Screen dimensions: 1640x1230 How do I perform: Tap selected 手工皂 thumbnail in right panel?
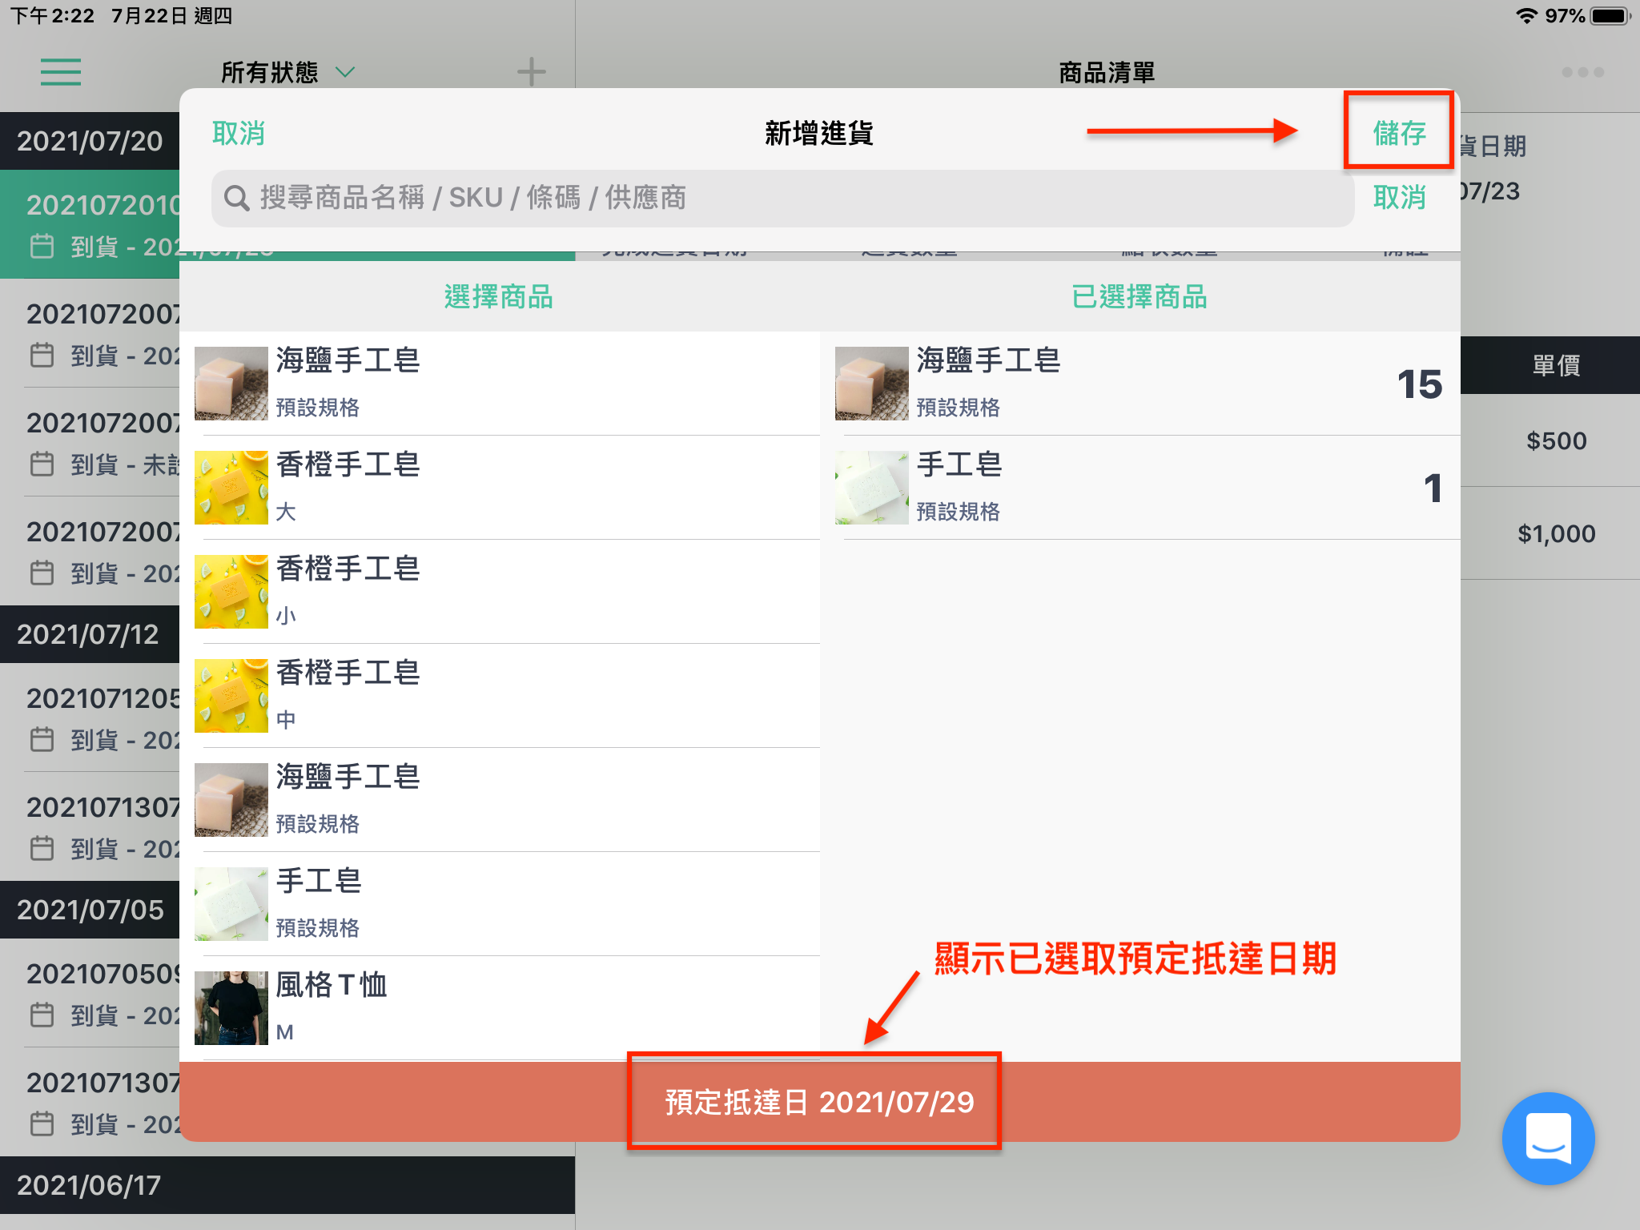click(872, 488)
